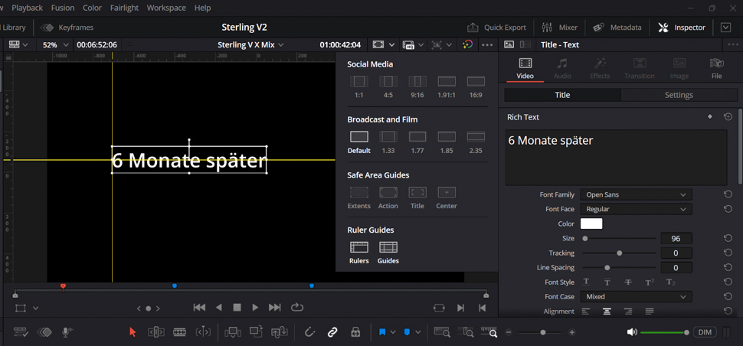Open the viewer zoom 52% dropdown
The width and height of the screenshot is (743, 346).
pos(54,45)
